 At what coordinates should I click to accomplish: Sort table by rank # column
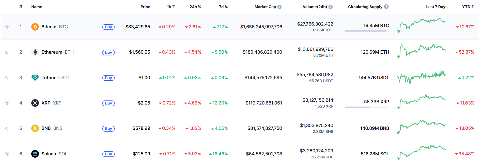pyautogui.click(x=21, y=7)
